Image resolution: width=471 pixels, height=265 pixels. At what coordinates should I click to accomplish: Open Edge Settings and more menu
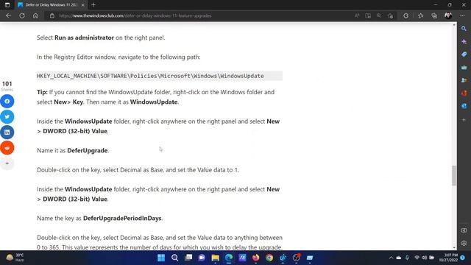(462, 15)
